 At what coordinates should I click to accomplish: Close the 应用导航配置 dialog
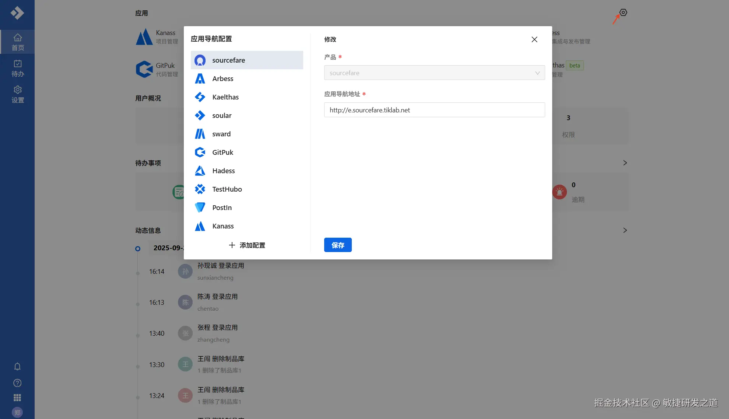coord(534,39)
